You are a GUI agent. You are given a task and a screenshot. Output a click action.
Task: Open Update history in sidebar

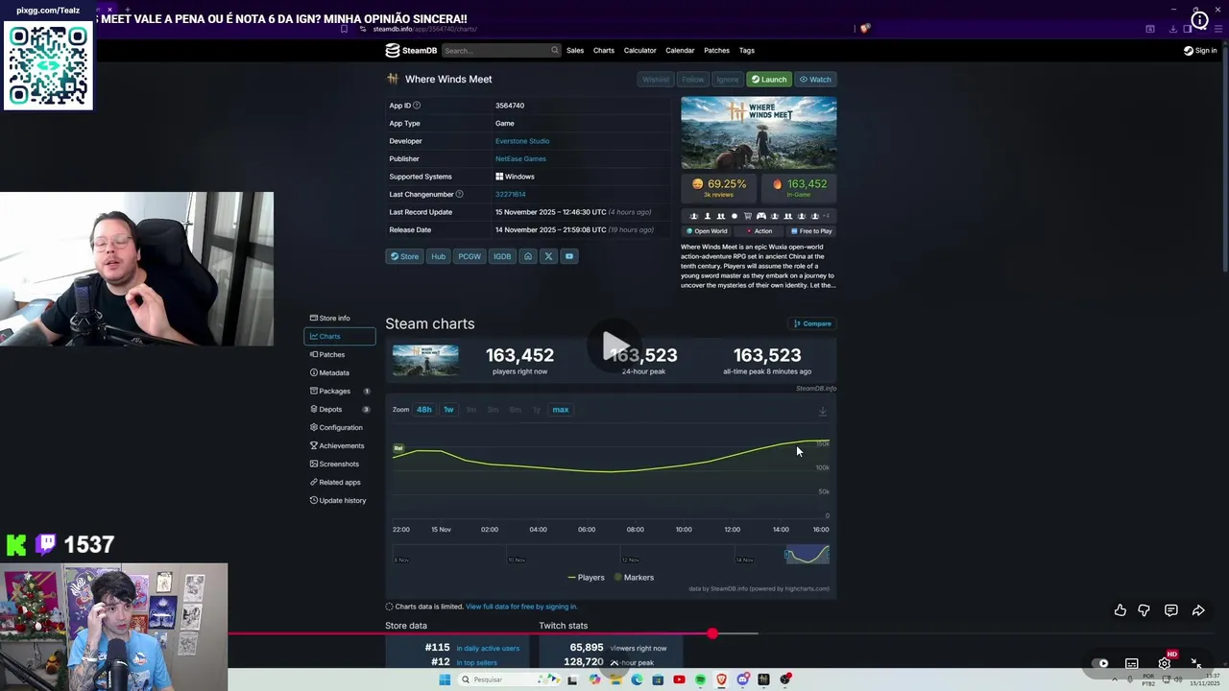(340, 500)
